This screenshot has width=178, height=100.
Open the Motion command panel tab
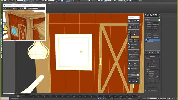pos(154,15)
